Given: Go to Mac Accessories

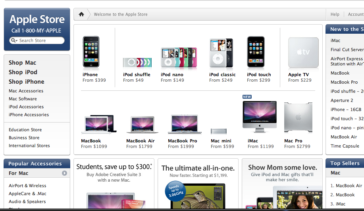Looking at the screenshot, I should (x=26, y=91).
